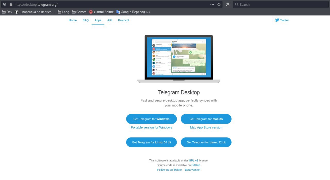Click the Twitter bird icon

[277, 20]
